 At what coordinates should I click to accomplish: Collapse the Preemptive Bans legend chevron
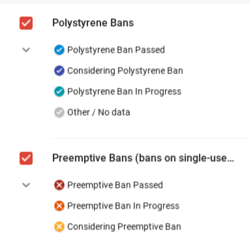[x=26, y=185]
